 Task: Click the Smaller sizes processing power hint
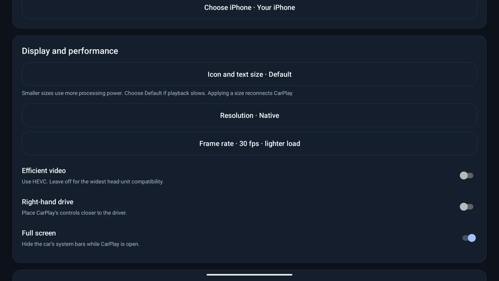point(158,93)
